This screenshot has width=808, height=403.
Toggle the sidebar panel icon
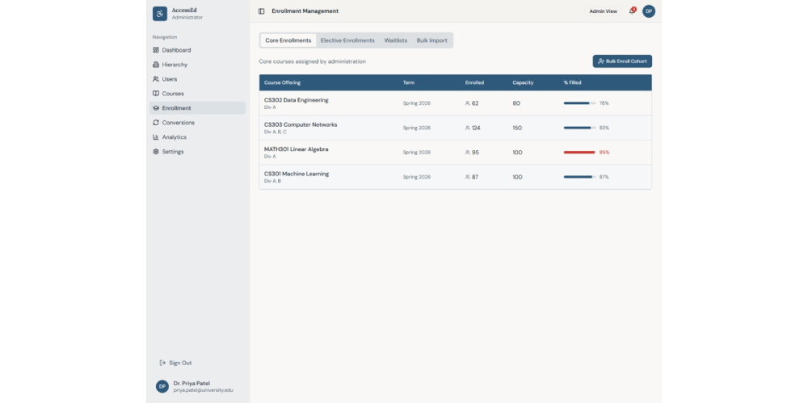click(261, 11)
